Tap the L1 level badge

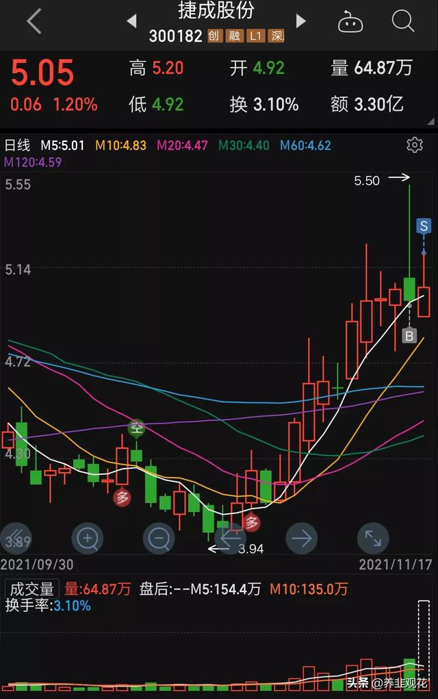(255, 36)
